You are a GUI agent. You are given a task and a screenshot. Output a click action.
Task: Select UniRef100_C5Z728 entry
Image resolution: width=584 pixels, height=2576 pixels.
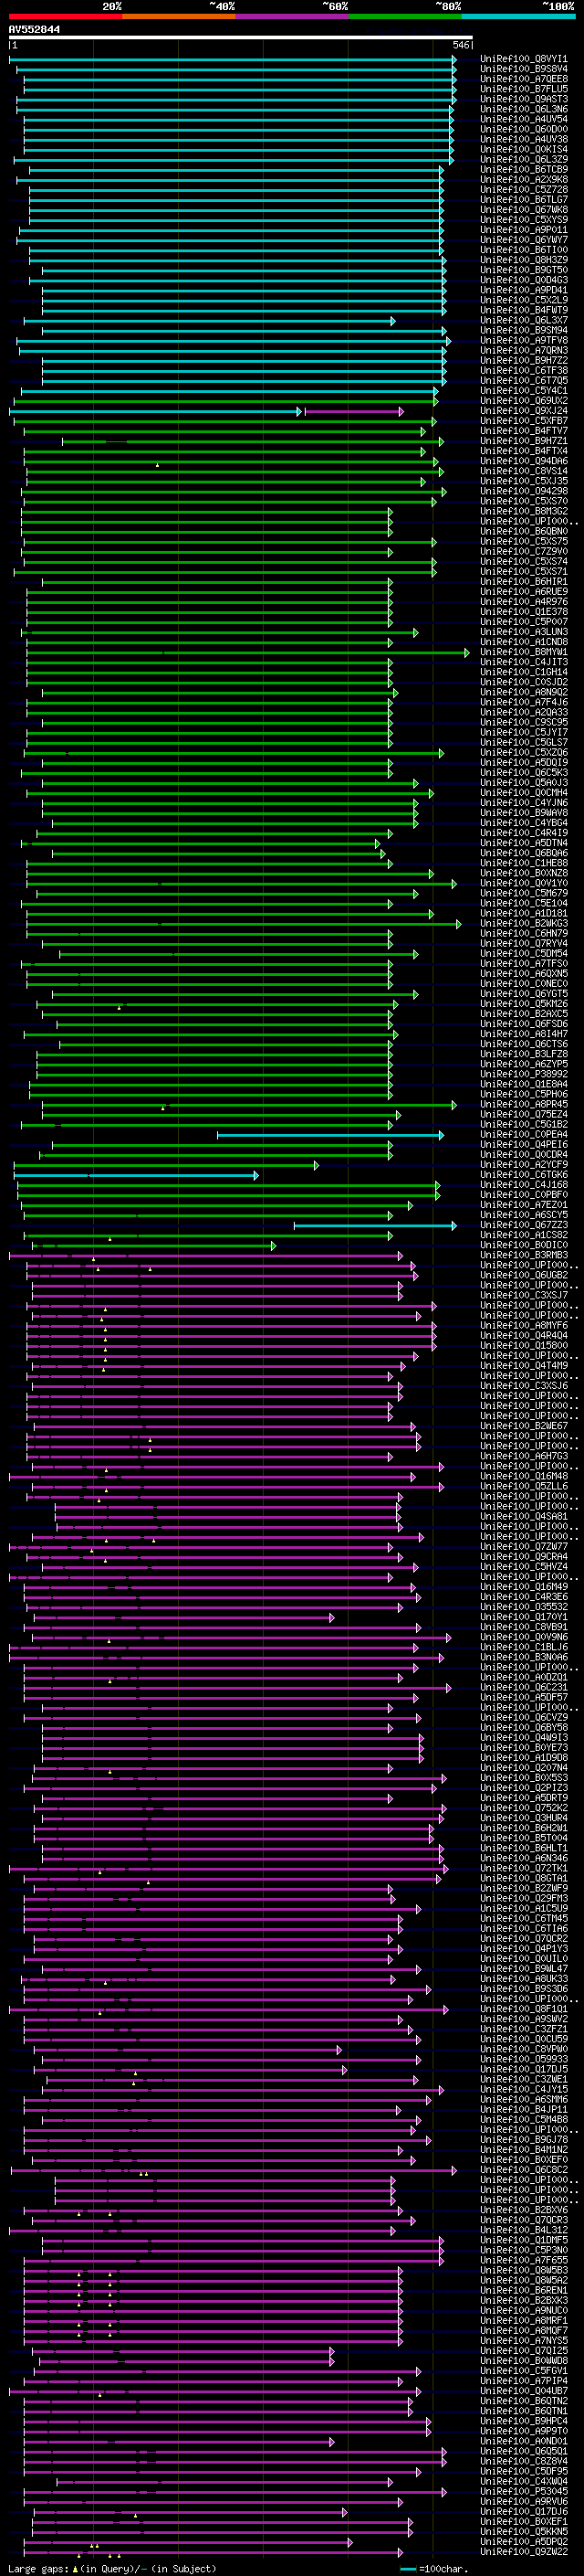pos(524,190)
